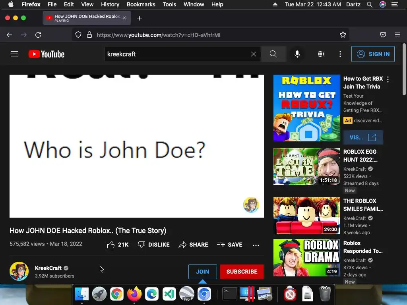Open the YouTube apps grid
Screen dimensions: 407x305
(x=321, y=54)
